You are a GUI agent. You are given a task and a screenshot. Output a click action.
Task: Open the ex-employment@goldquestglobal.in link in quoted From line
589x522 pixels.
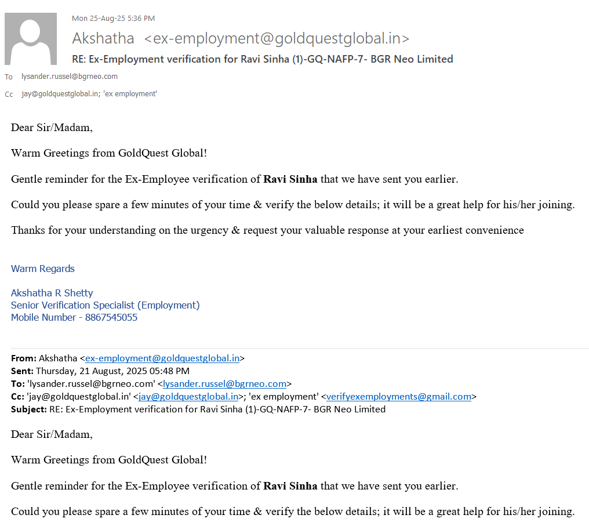click(162, 358)
